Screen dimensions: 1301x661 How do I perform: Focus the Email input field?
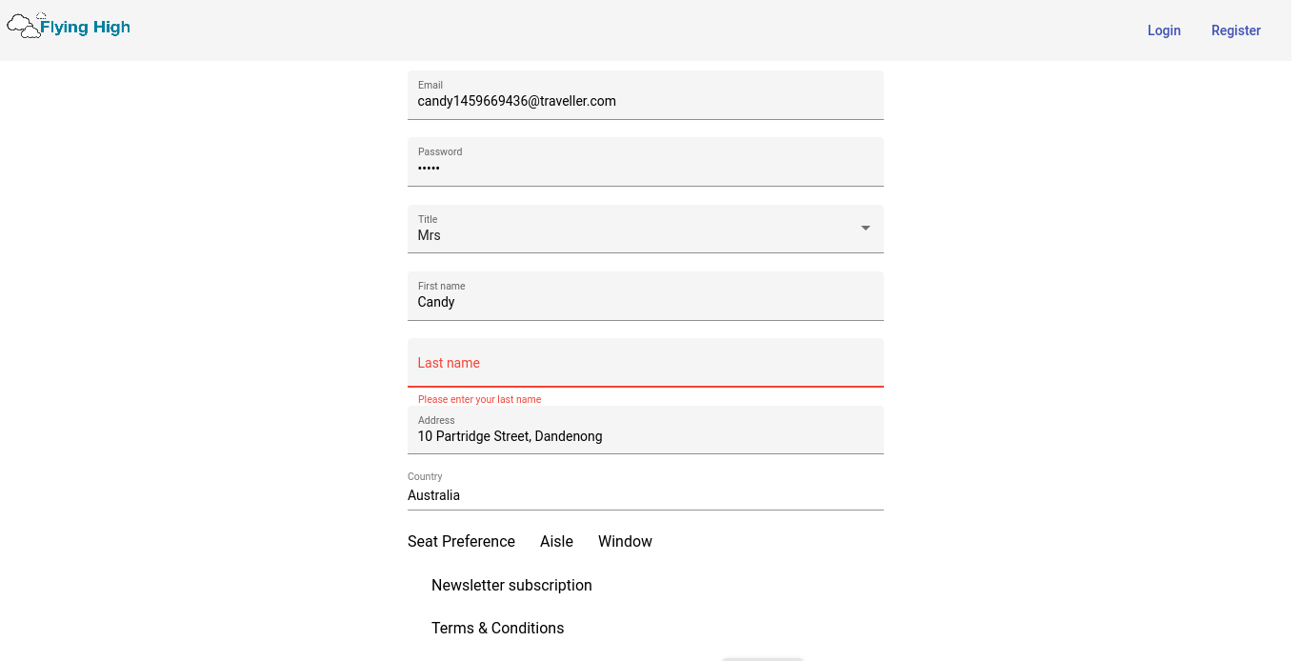(646, 95)
